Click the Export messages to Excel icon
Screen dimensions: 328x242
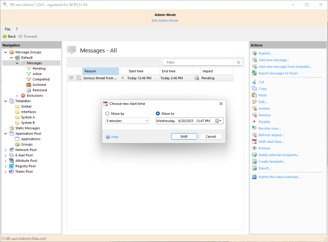254,73
